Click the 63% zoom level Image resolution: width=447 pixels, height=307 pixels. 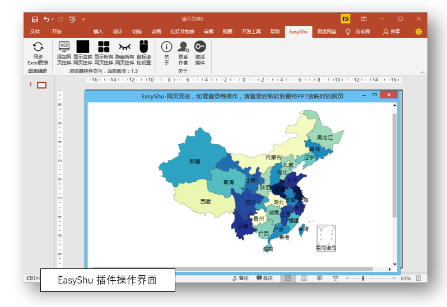click(x=406, y=278)
